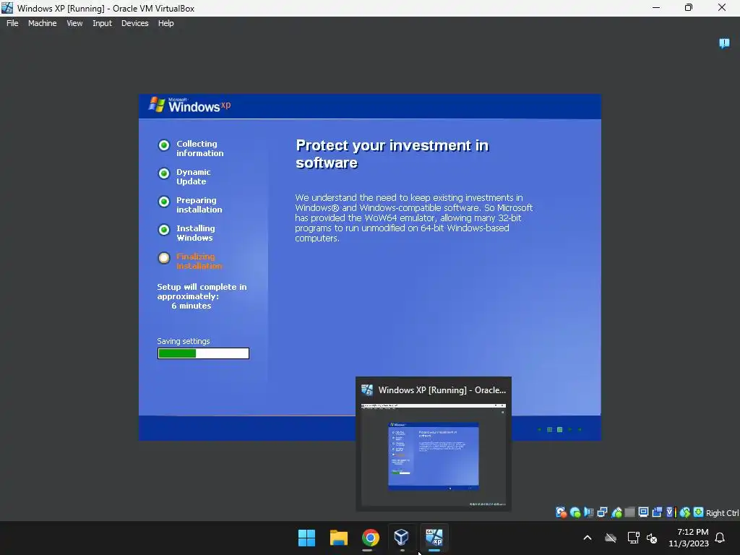Show hidden system tray icons
740x555 pixels.
pyautogui.click(x=588, y=538)
